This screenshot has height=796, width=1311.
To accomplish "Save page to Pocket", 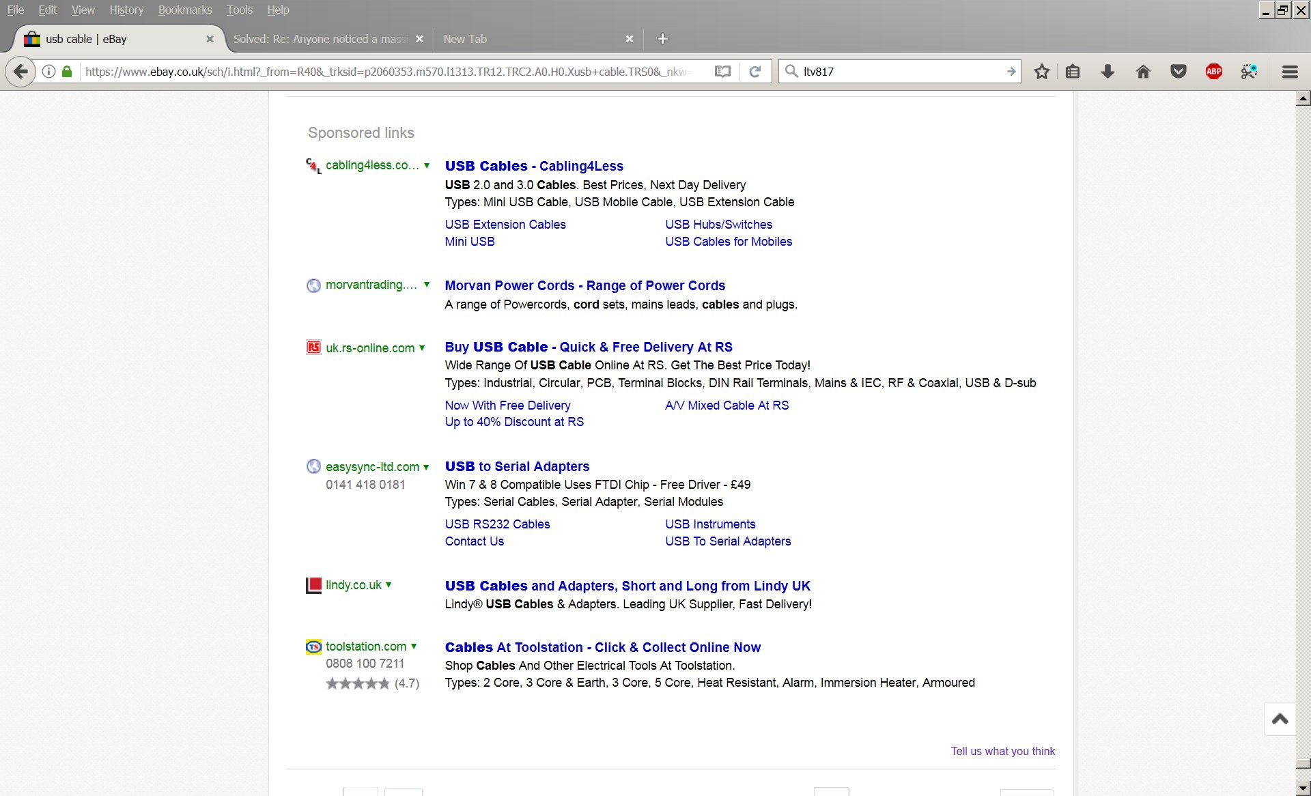I will click(1179, 71).
